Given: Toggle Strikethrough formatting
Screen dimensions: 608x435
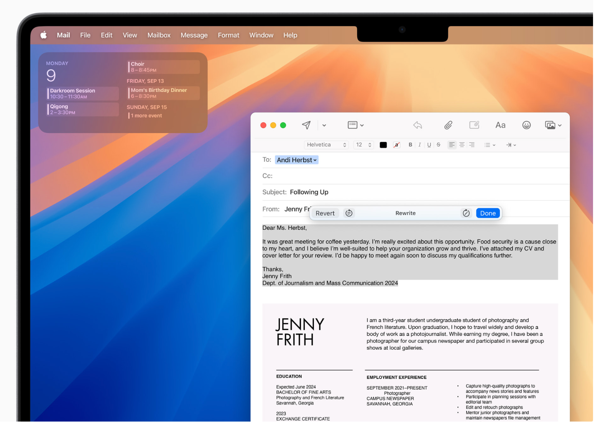Looking at the screenshot, I should click(439, 145).
